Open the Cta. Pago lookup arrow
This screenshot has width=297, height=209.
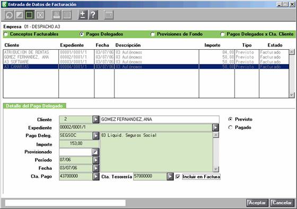[96, 177]
